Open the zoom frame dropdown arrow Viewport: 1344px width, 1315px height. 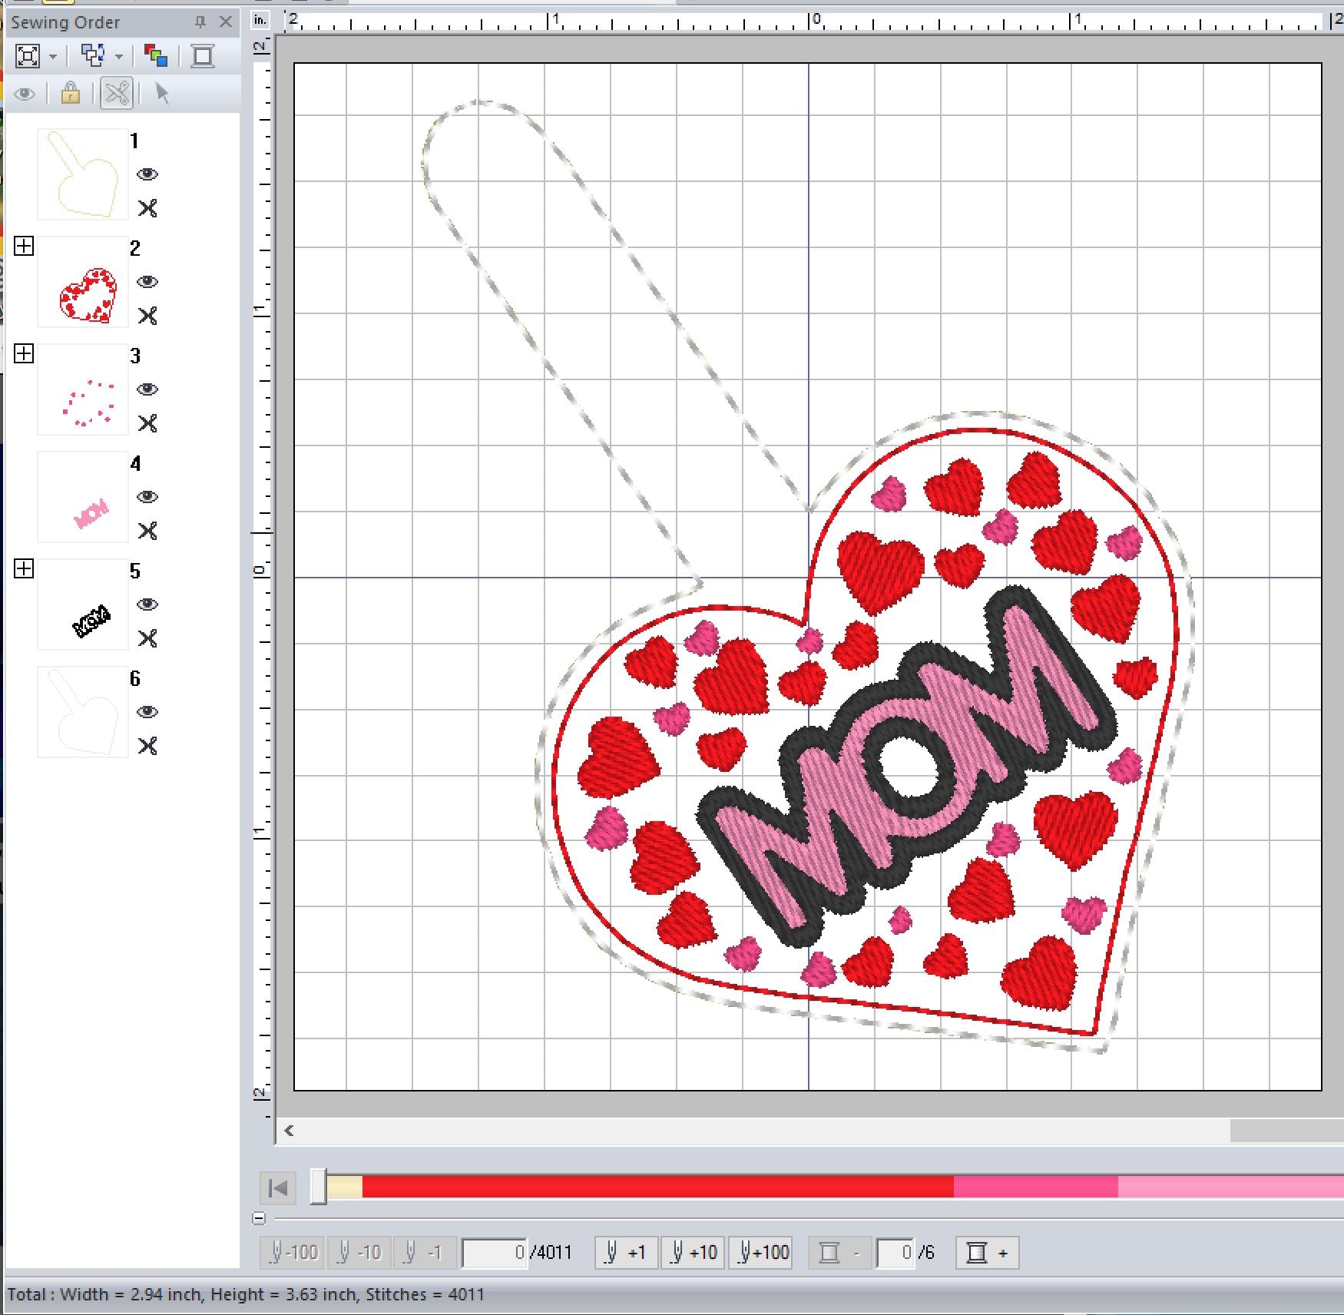click(x=53, y=57)
